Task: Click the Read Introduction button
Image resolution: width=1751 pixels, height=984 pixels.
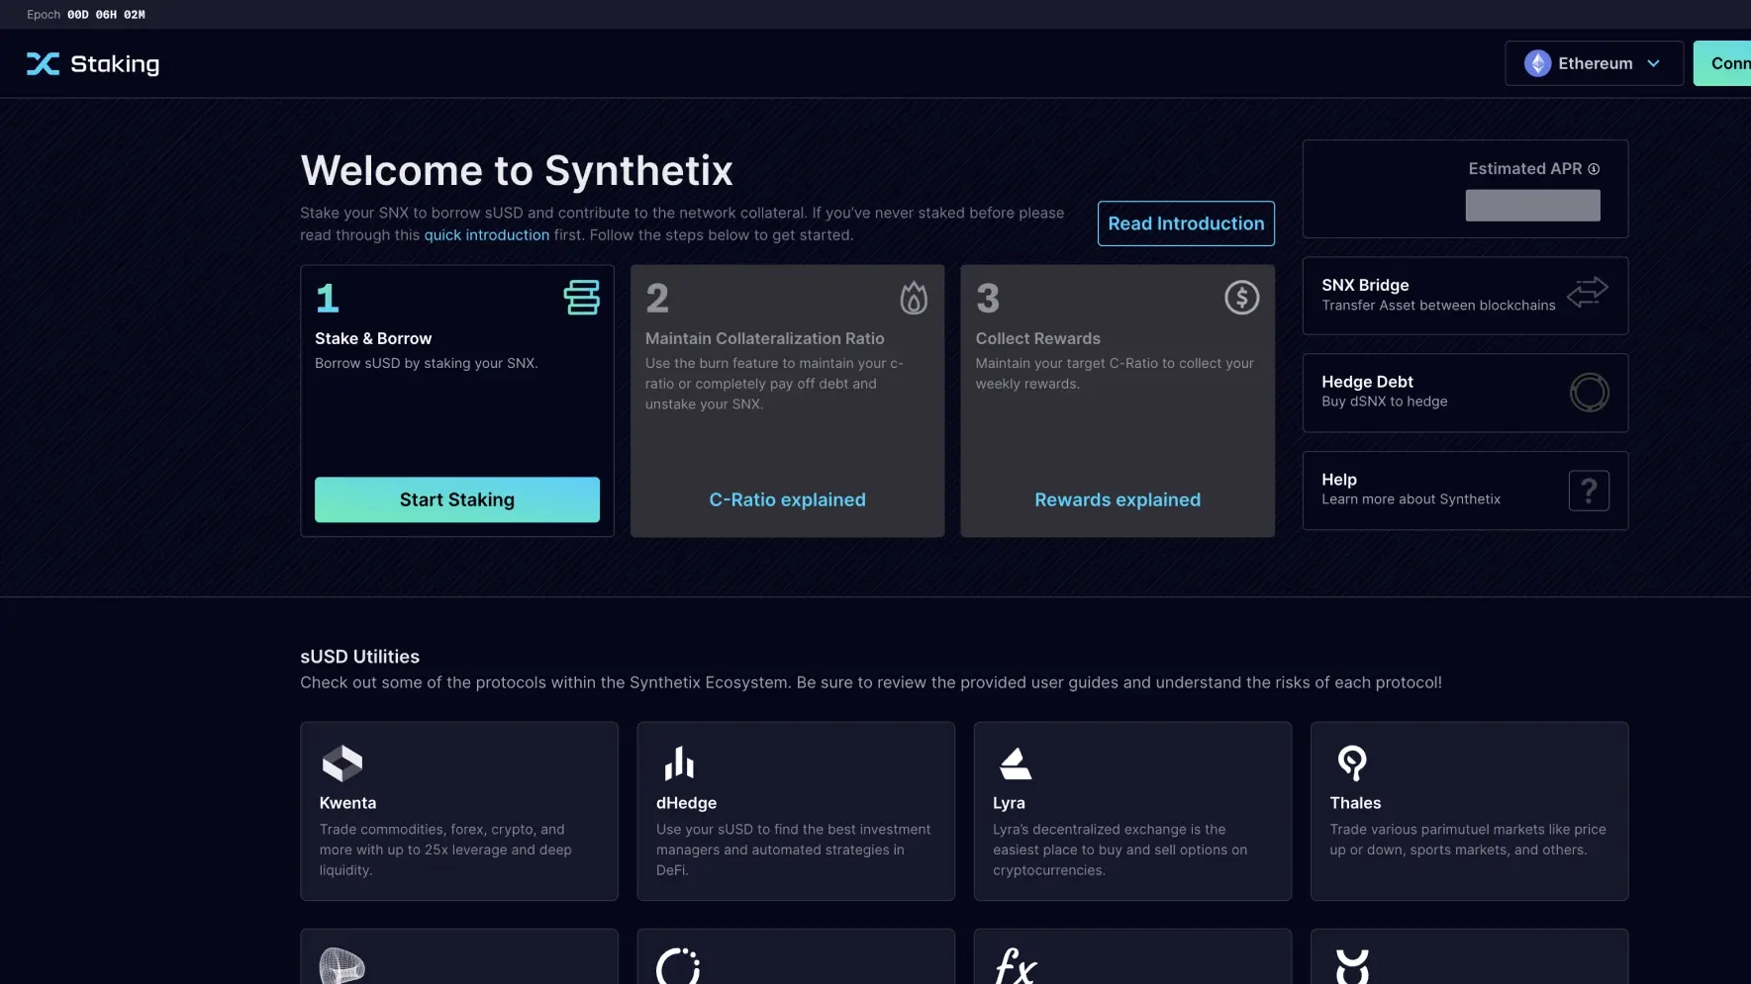Action: pyautogui.click(x=1186, y=224)
